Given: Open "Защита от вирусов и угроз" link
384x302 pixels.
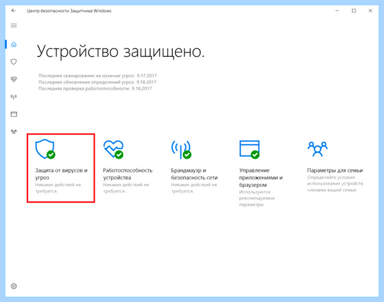Looking at the screenshot, I should pos(61,173).
